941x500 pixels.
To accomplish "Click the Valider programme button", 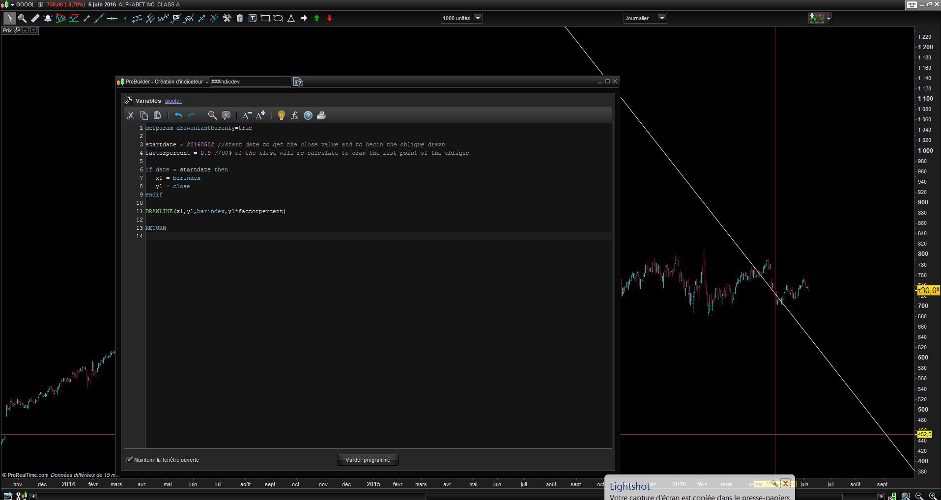I will pyautogui.click(x=368, y=460).
